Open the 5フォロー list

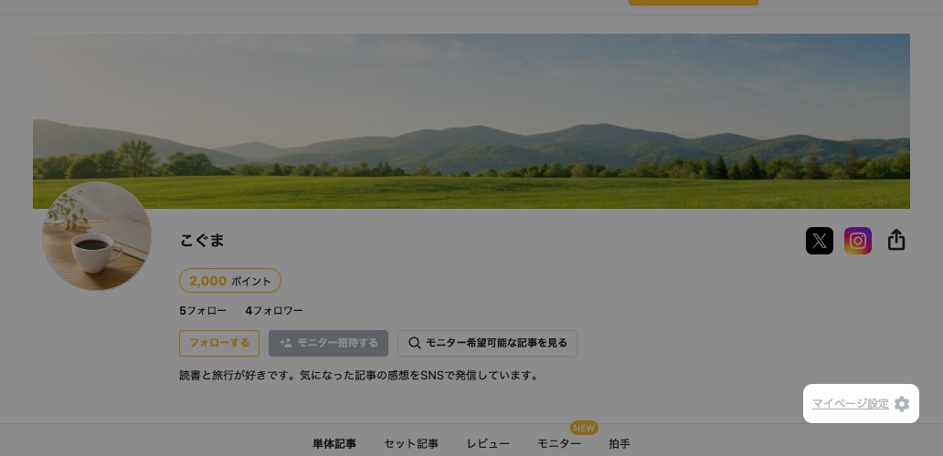tap(203, 311)
